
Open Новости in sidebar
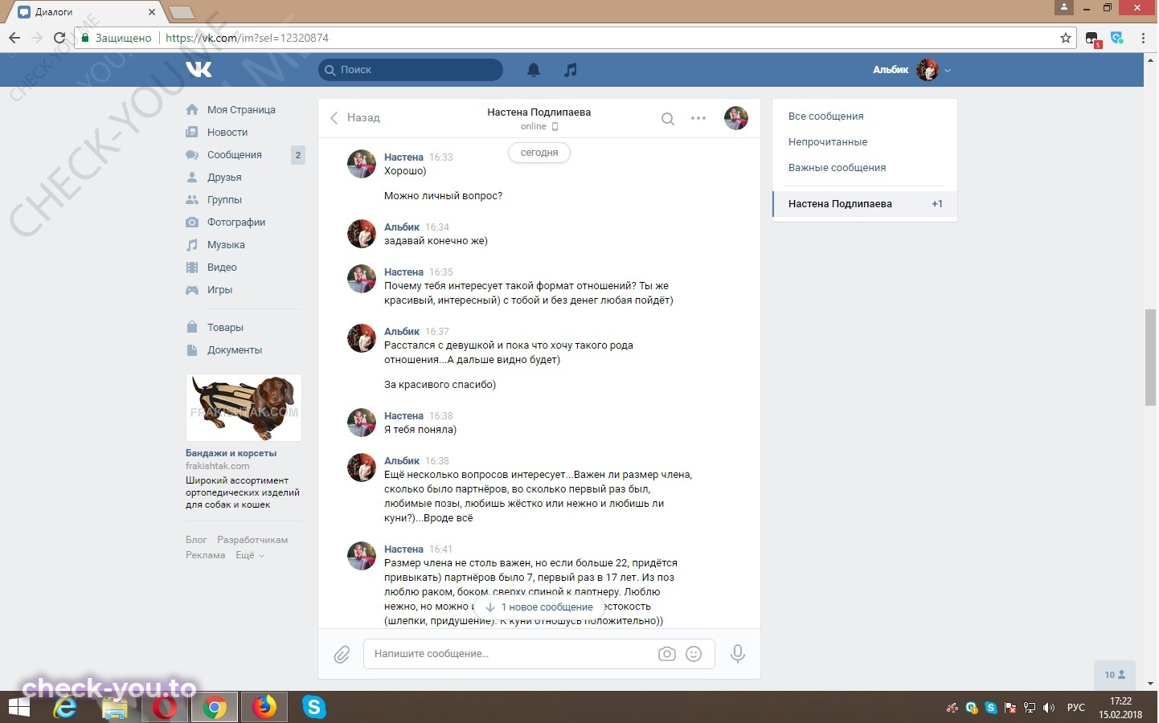pos(227,133)
